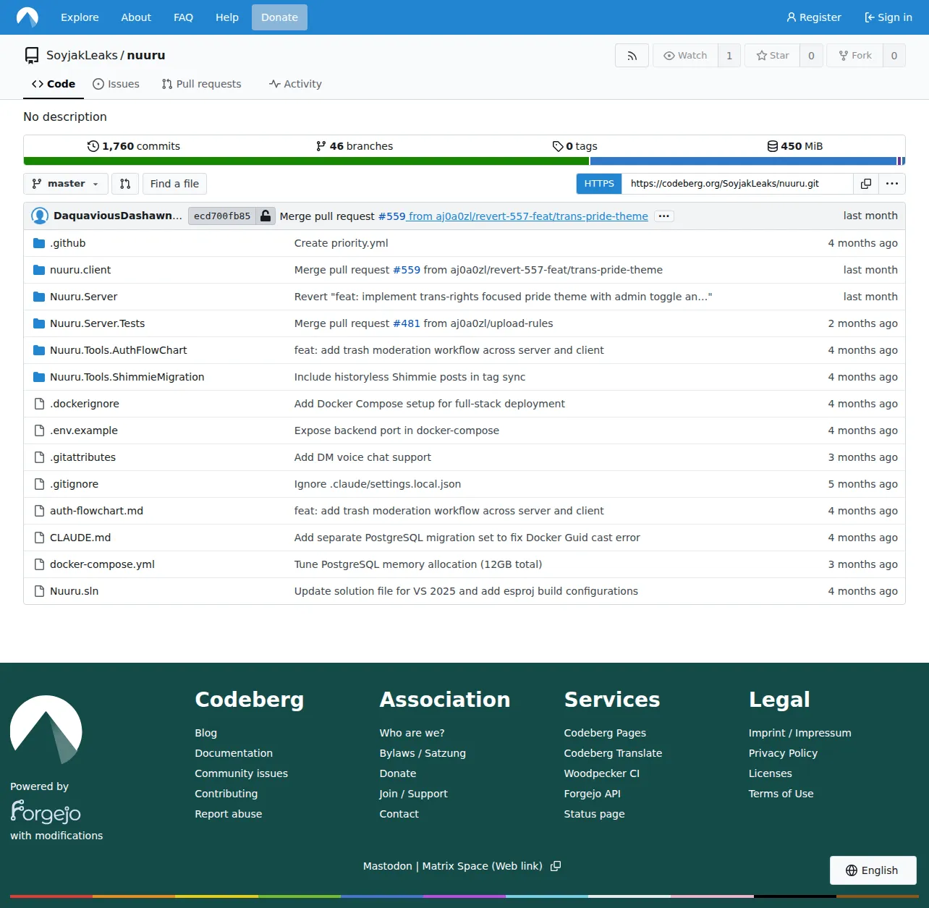This screenshot has width=929, height=908.
Task: Click the nuuru.client folder icon
Action: (x=39, y=270)
